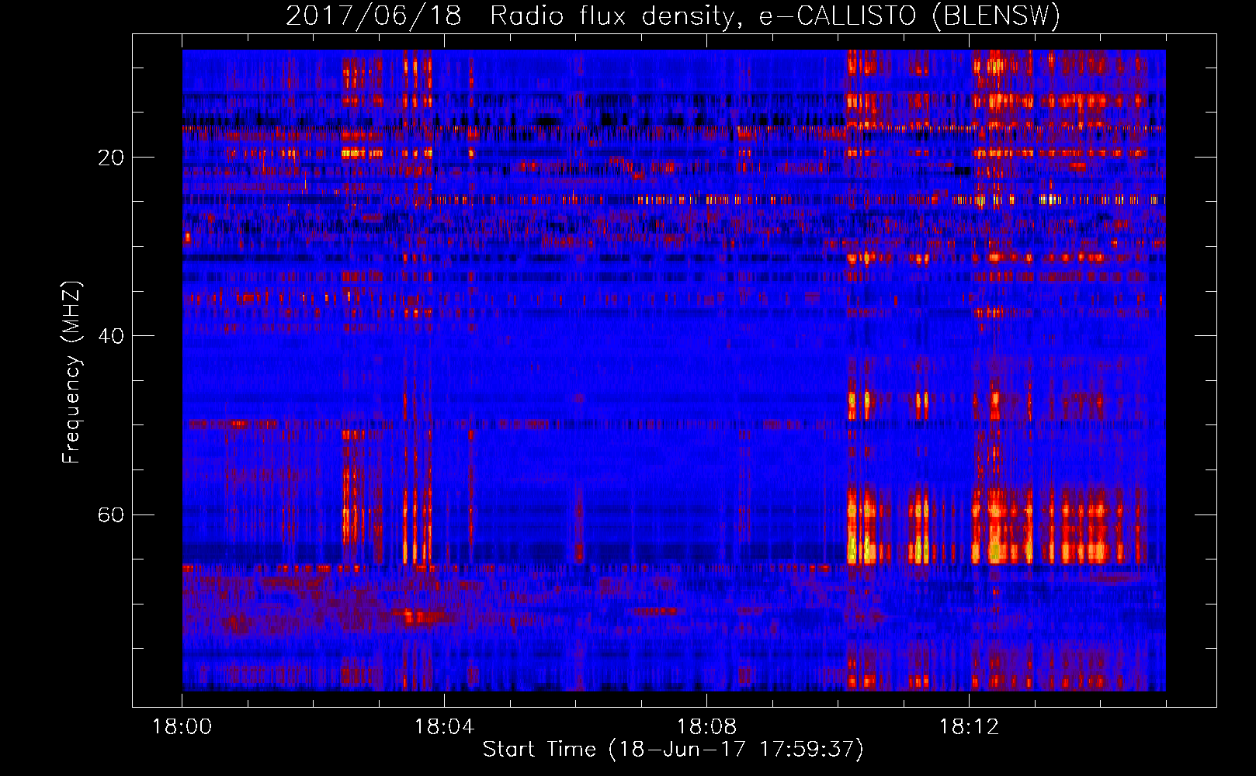Viewport: 1256px width, 776px height.
Task: Click the 60 MHz frequency tick label
Action: (x=111, y=515)
